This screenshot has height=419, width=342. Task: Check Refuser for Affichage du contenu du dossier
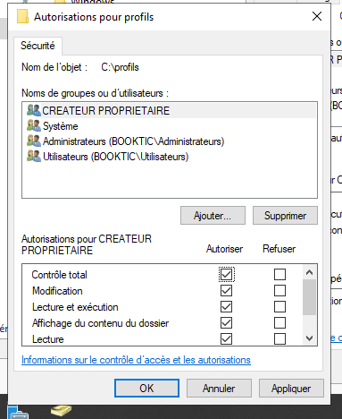coord(279,322)
